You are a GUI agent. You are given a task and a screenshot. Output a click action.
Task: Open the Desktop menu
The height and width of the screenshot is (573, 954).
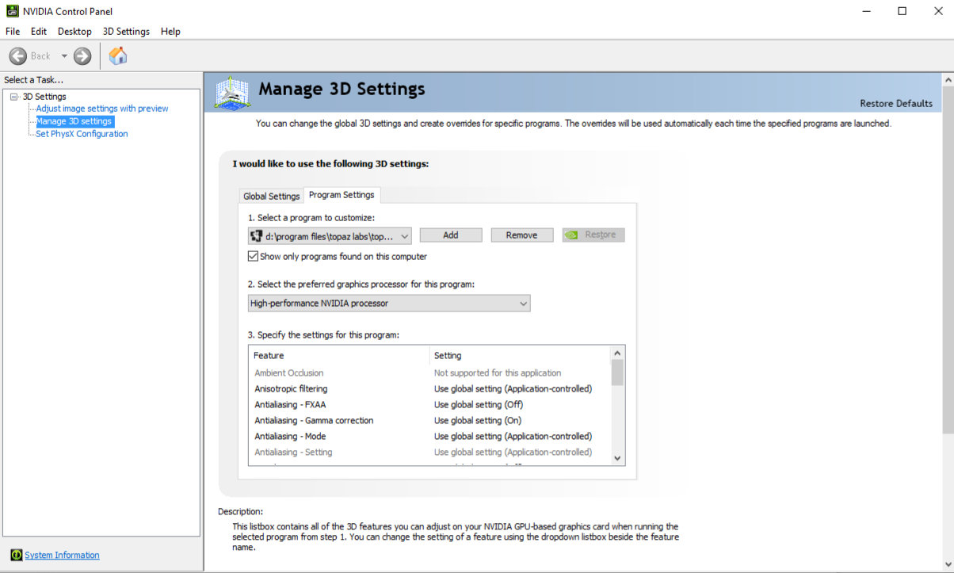74,32
